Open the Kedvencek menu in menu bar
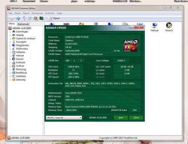This screenshot has width=188, height=144. point(37,13)
